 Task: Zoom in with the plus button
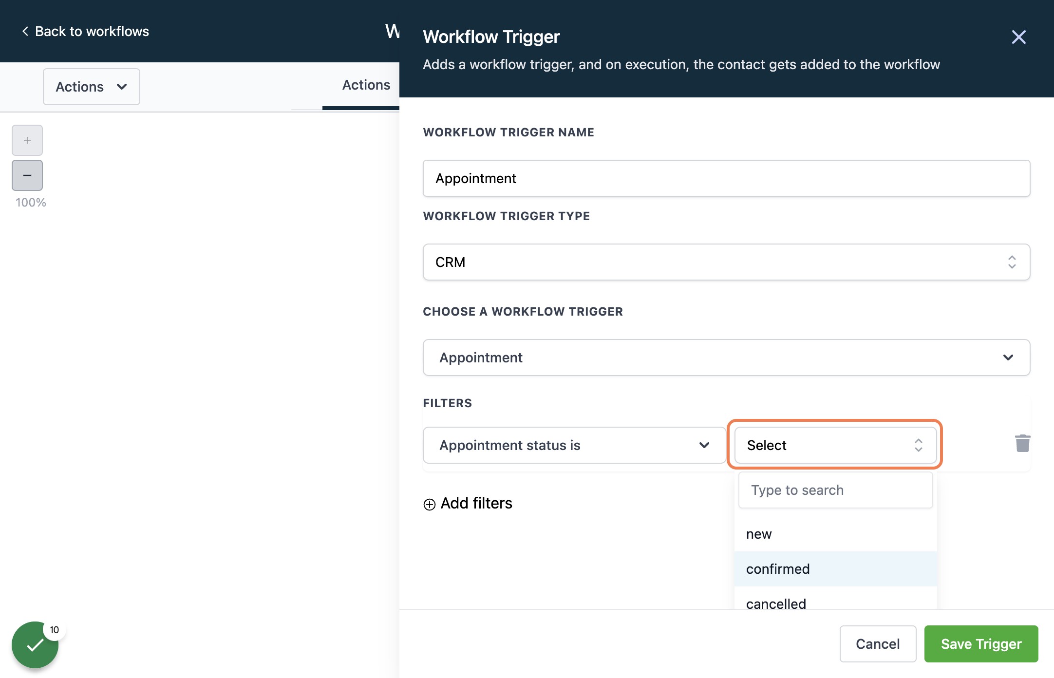(27, 140)
